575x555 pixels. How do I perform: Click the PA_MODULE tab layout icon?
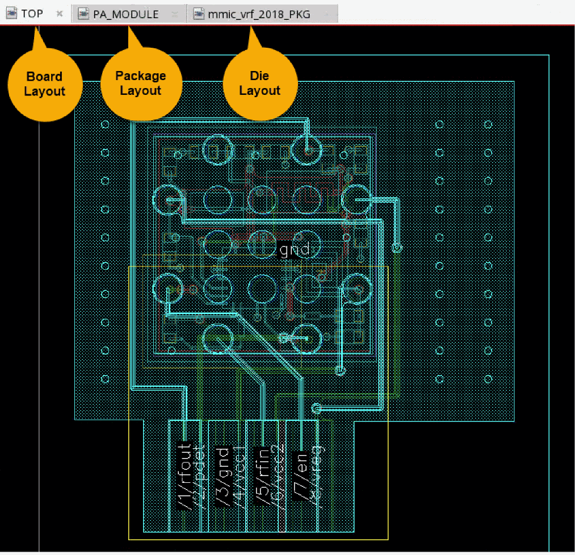[x=83, y=14]
